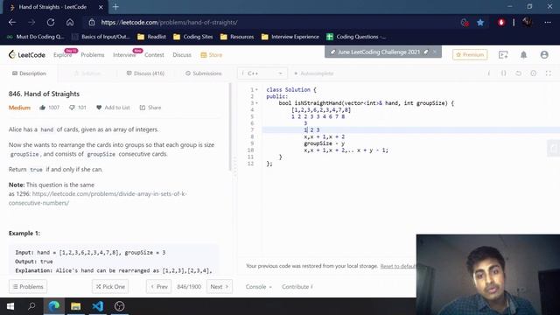Open the LeetCode playground icon
Viewport: 560px width, 315px height.
503,54
